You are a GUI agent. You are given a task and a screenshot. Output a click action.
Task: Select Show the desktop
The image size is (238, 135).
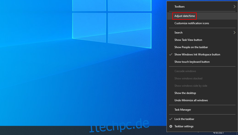click(202, 93)
